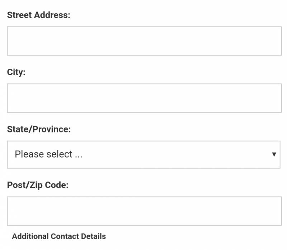Image resolution: width=287 pixels, height=250 pixels.
Task: Click the word 'Additional' in the section heading
Action: click(x=30, y=236)
